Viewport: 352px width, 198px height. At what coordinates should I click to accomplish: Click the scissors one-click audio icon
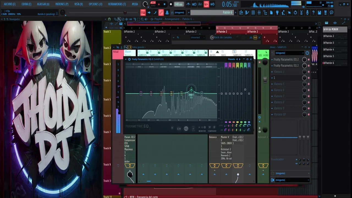tap(301, 12)
